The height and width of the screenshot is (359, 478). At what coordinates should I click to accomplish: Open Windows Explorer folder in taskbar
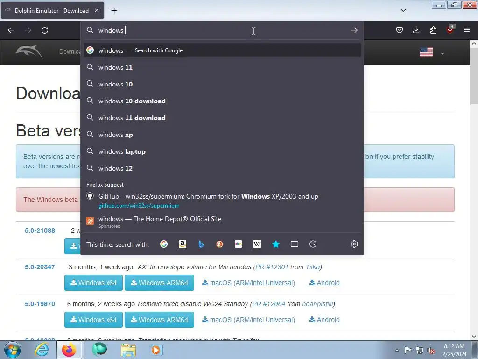128,350
